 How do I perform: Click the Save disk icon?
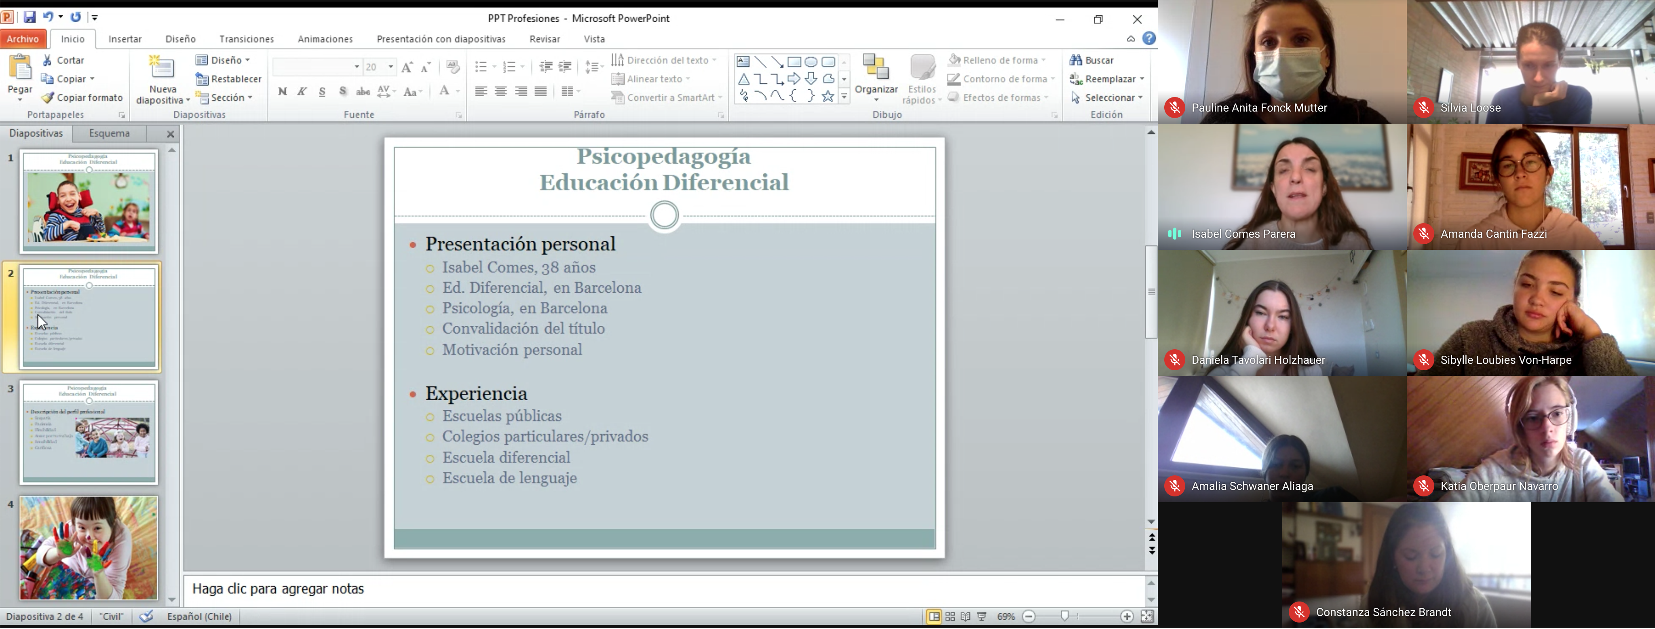tap(30, 17)
